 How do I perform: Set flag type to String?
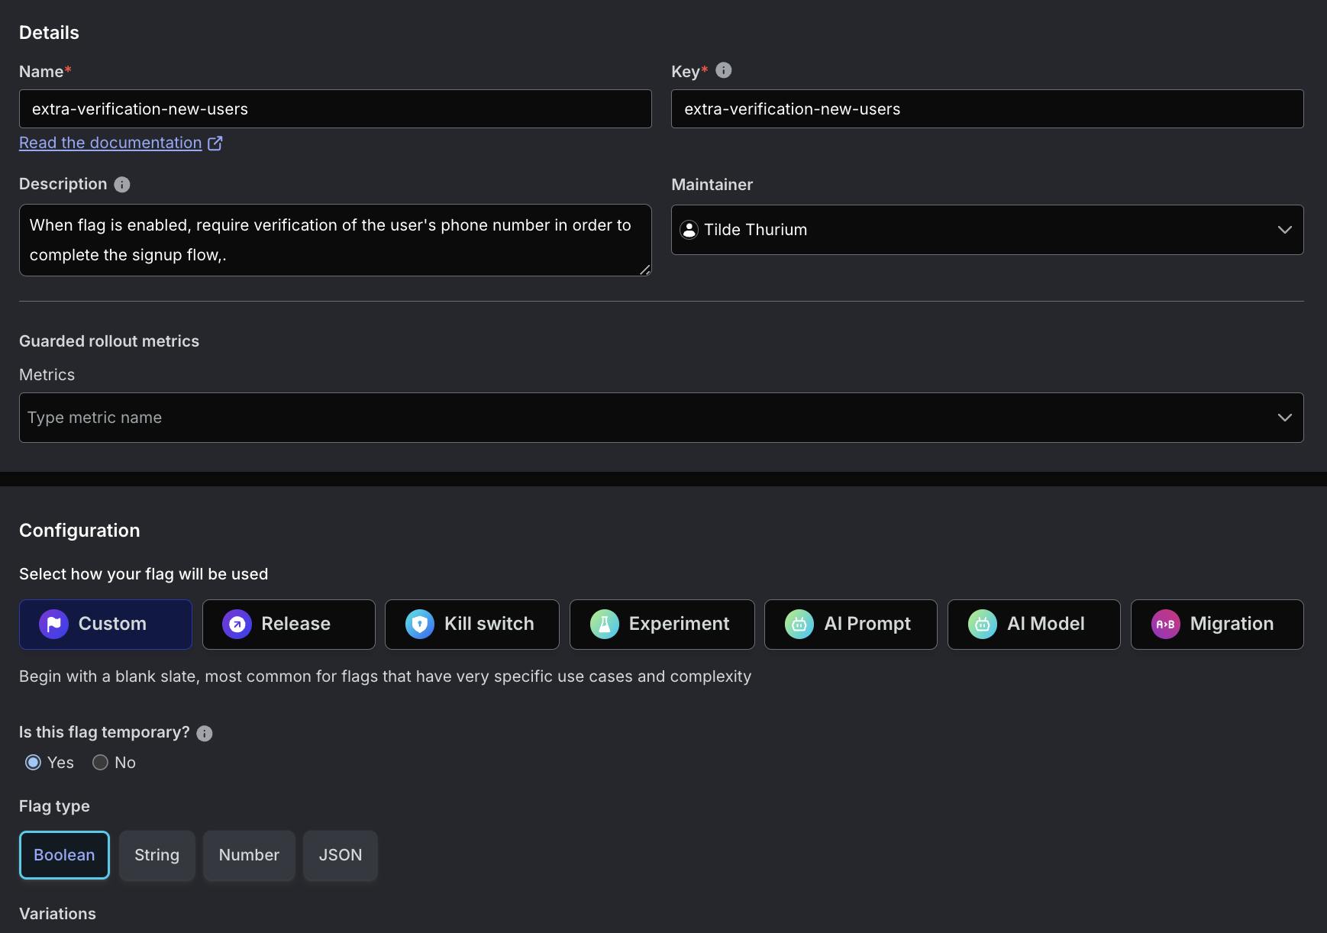point(157,855)
